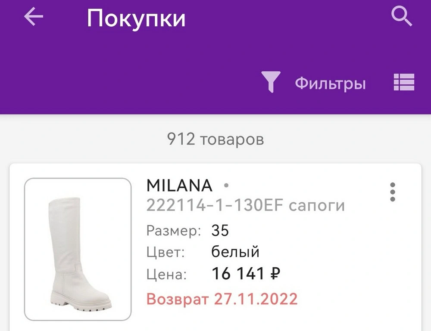
Task: Select the size value 35
Action: (x=220, y=231)
